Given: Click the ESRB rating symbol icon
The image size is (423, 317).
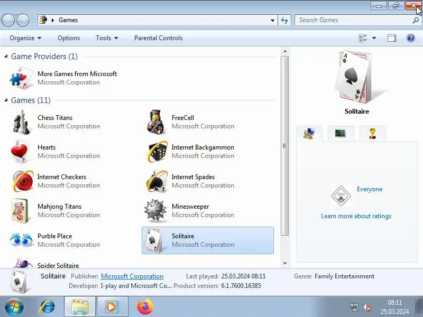Looking at the screenshot, I should click(x=341, y=196).
